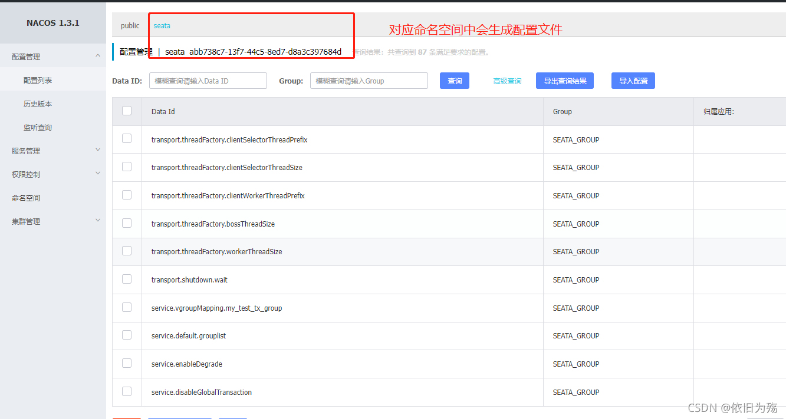Click transport.threadFactory.clientSelectorThreadPrefix Data Id
The width and height of the screenshot is (786, 419).
229,140
